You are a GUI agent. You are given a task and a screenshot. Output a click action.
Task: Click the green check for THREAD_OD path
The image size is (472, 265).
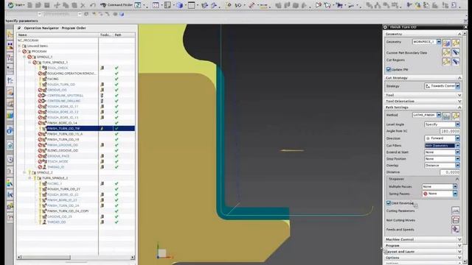[x=117, y=222]
